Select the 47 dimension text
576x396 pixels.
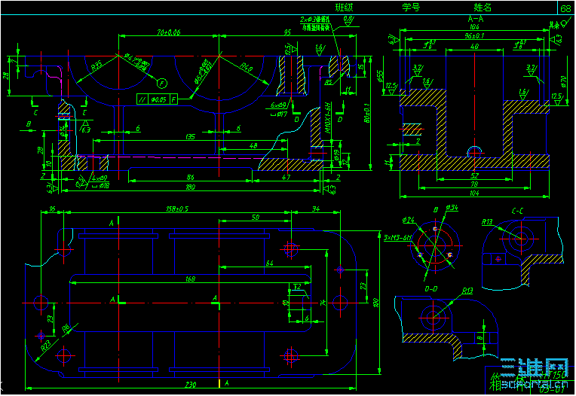click(286, 177)
